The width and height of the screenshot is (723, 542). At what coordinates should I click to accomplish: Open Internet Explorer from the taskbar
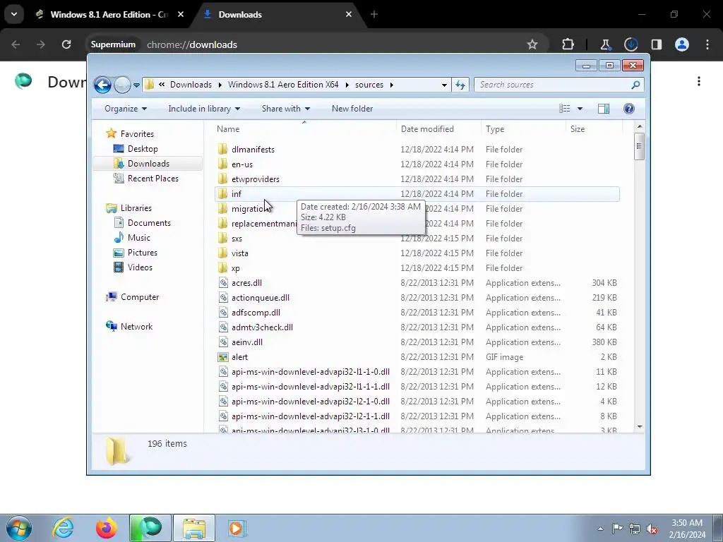click(x=63, y=528)
